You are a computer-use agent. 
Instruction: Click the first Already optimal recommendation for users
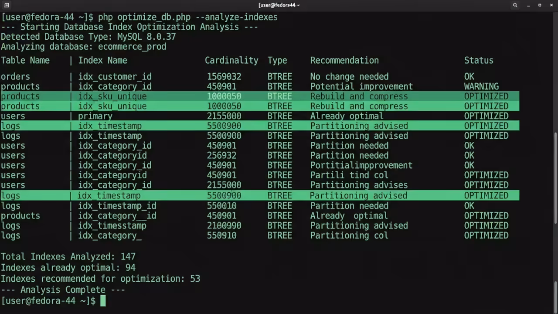tap(347, 116)
